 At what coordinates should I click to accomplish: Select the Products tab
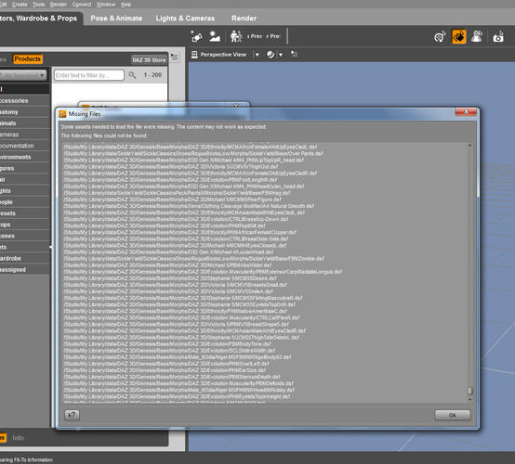point(28,59)
